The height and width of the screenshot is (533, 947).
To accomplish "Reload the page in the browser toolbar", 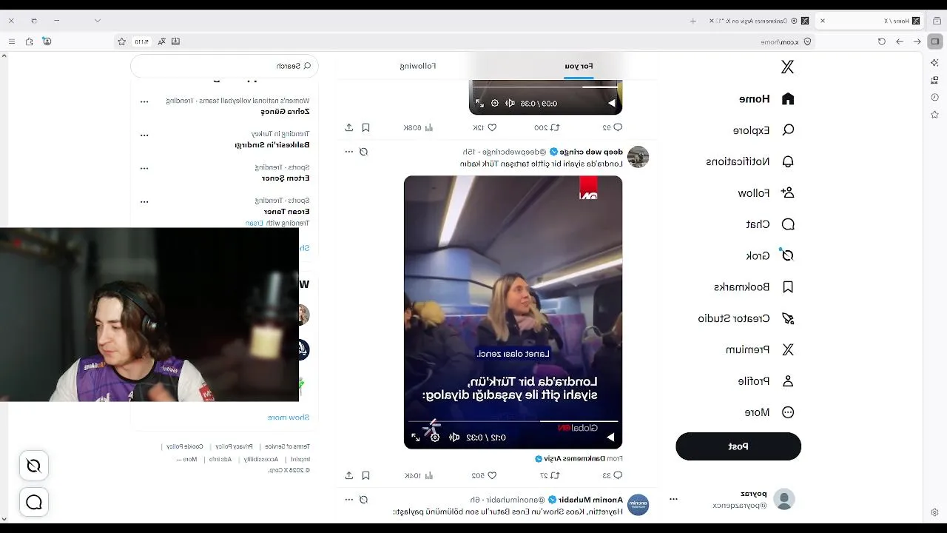I will click(x=882, y=41).
